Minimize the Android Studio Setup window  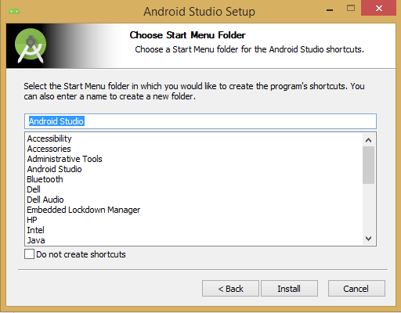tap(330, 10)
